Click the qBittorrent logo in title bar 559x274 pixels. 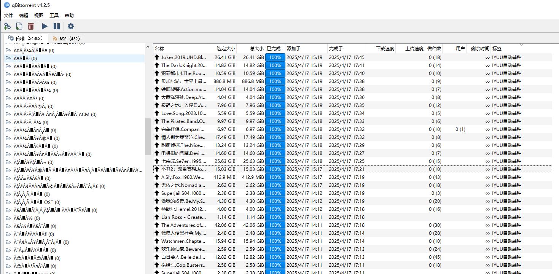point(6,5)
